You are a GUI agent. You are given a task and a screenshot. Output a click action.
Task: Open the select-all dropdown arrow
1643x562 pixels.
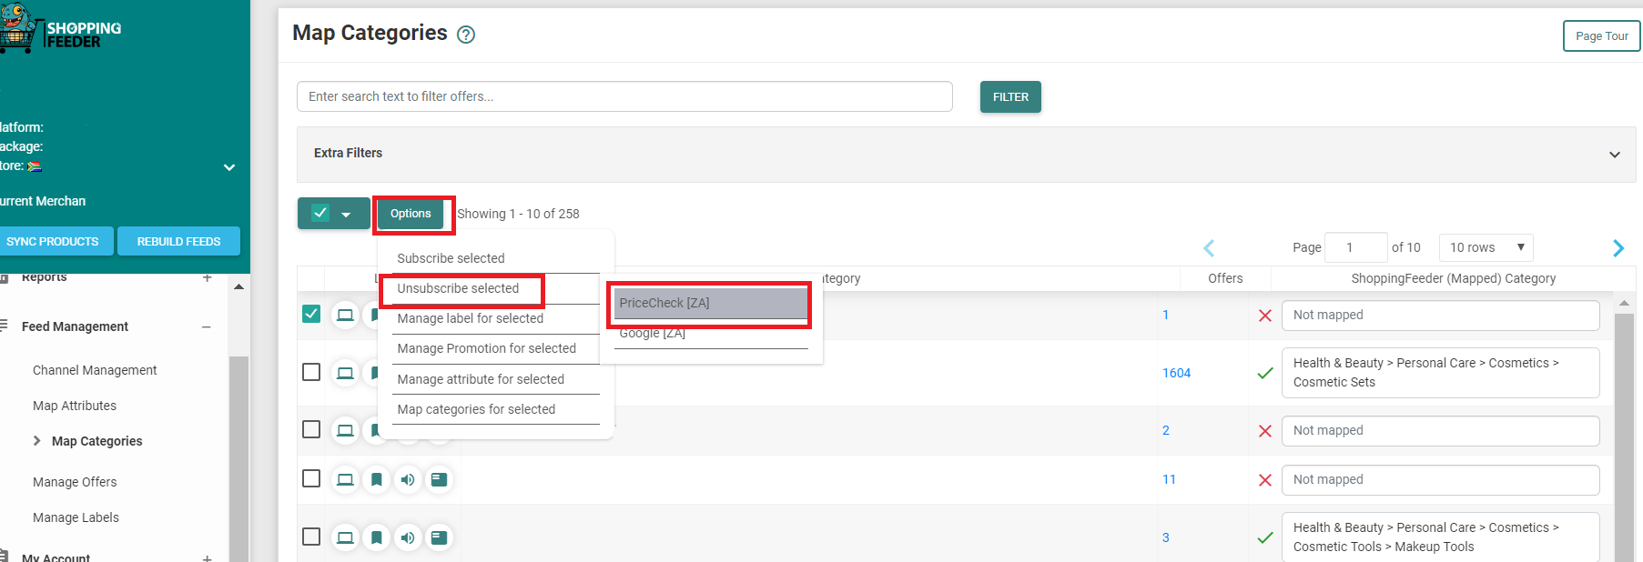coord(346,215)
